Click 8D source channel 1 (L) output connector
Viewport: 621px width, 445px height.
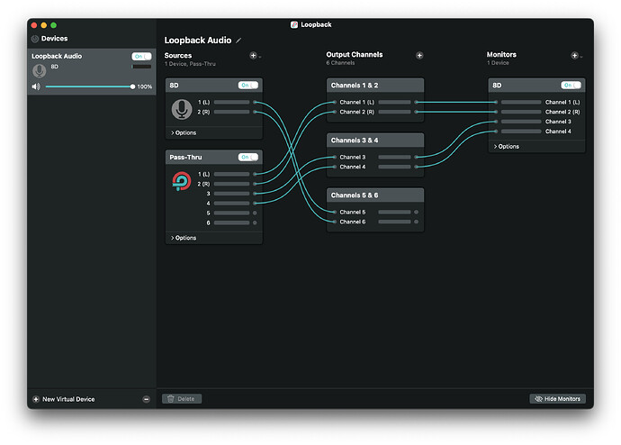(255, 102)
